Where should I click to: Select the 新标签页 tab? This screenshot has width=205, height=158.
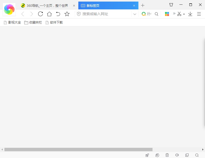[108, 5]
